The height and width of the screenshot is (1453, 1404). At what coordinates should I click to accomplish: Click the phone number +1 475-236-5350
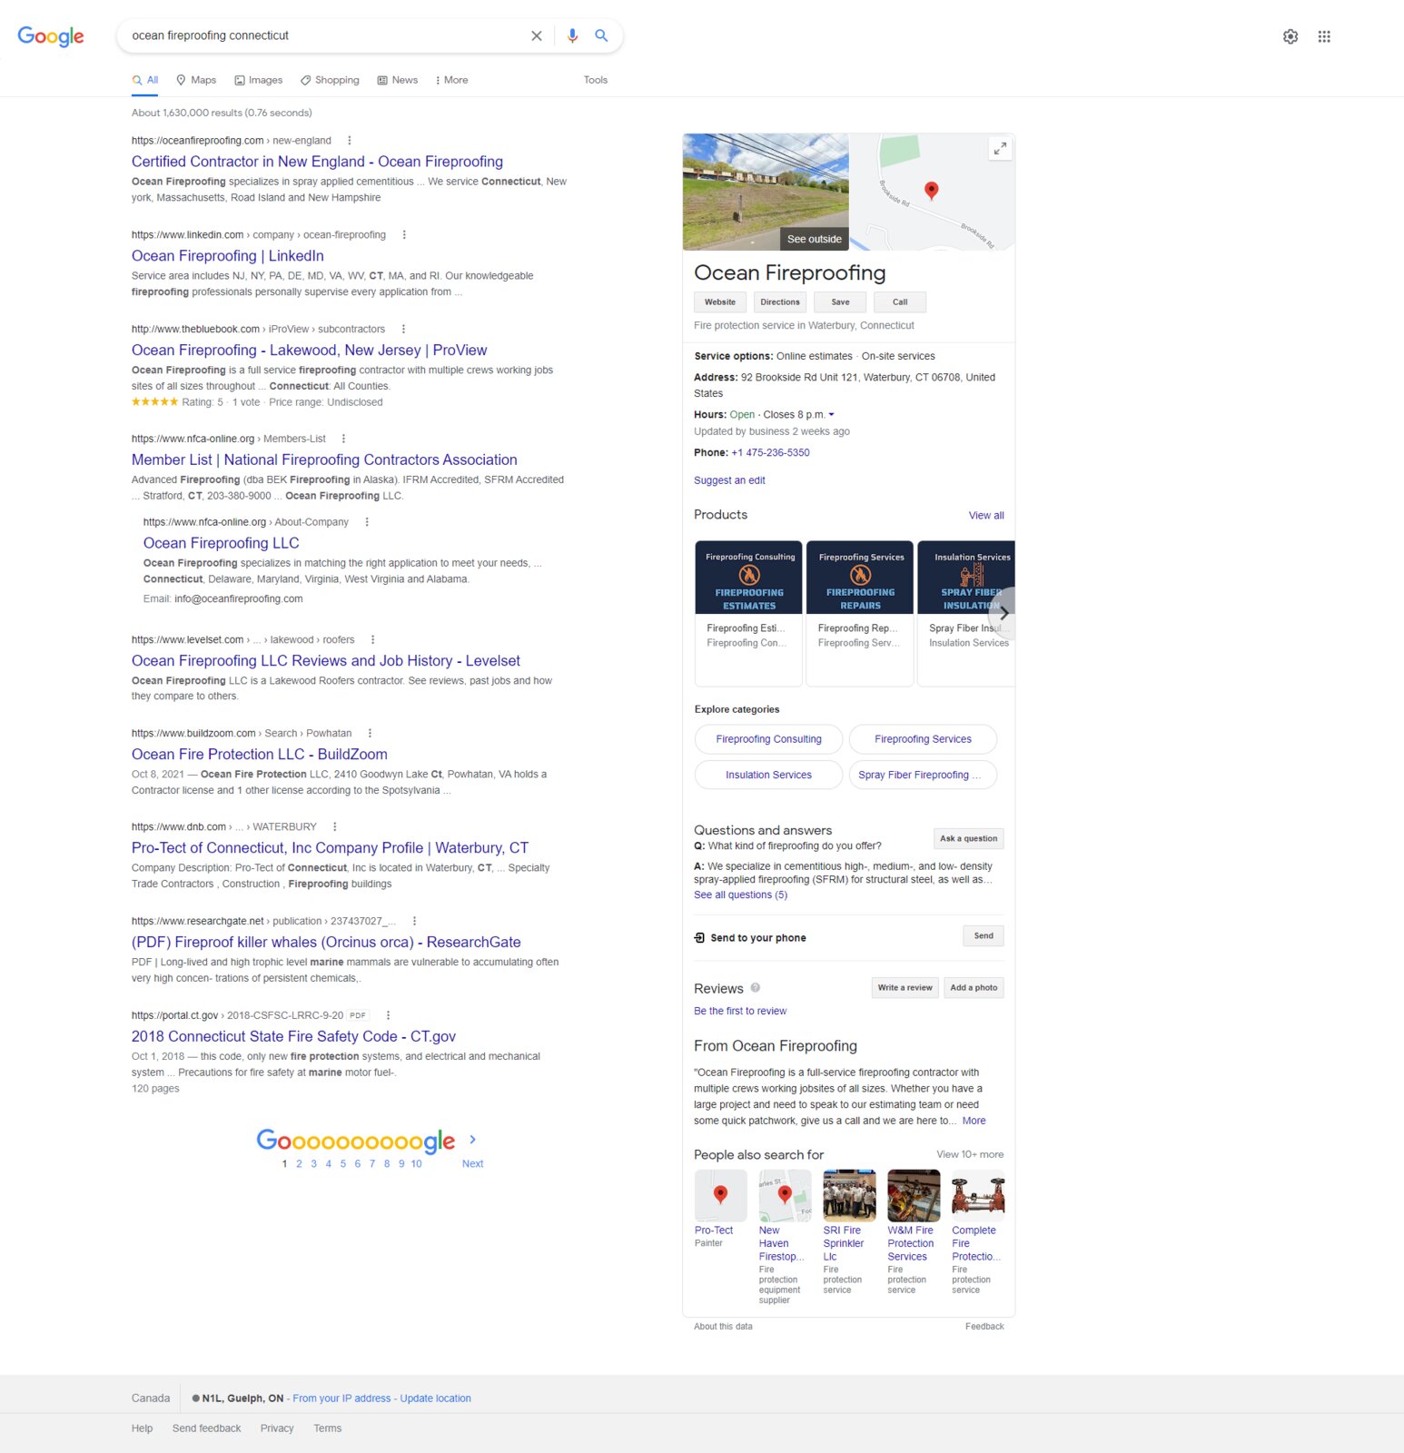770,452
